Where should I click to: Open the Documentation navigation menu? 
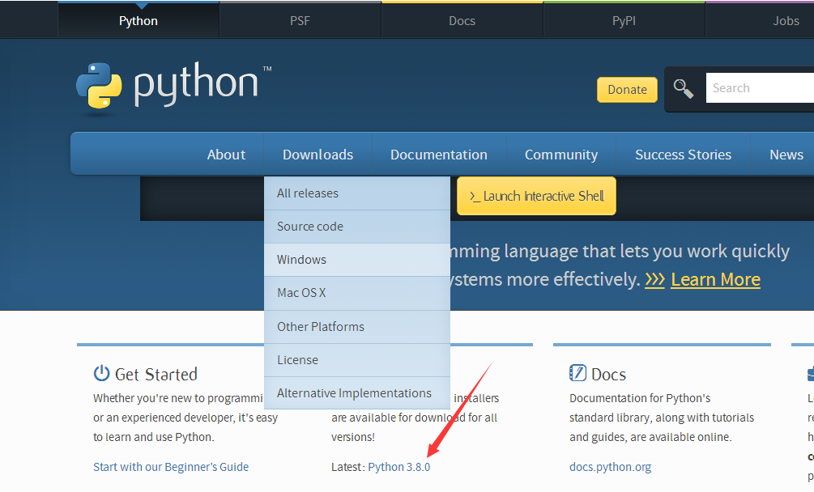439,155
